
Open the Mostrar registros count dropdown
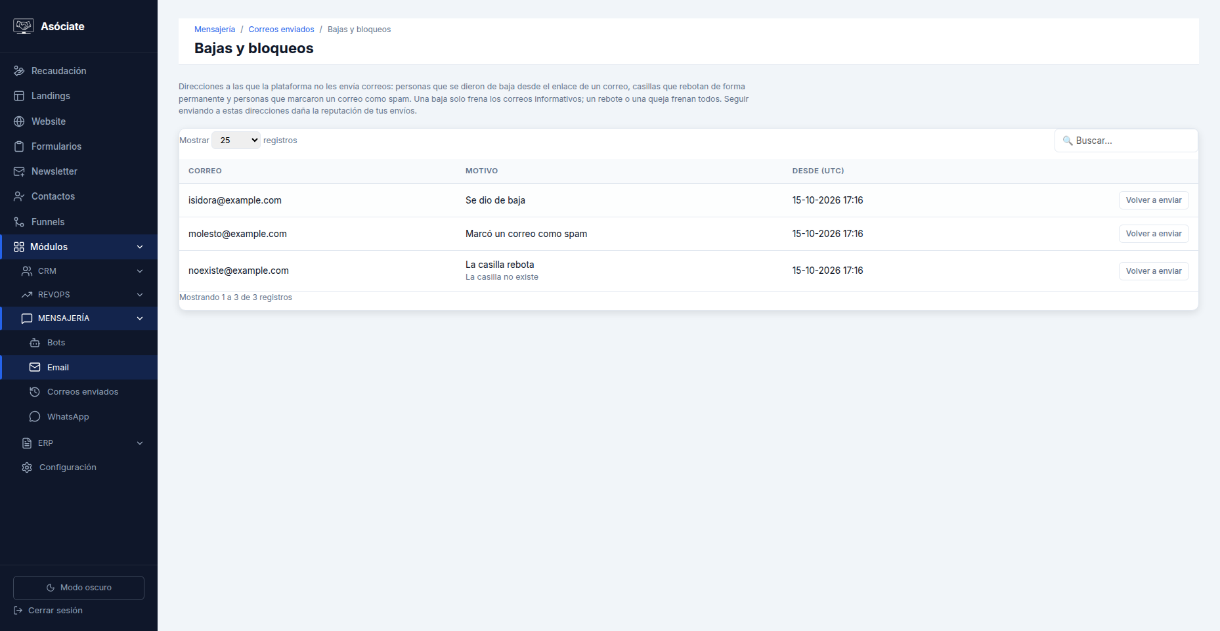(x=236, y=141)
